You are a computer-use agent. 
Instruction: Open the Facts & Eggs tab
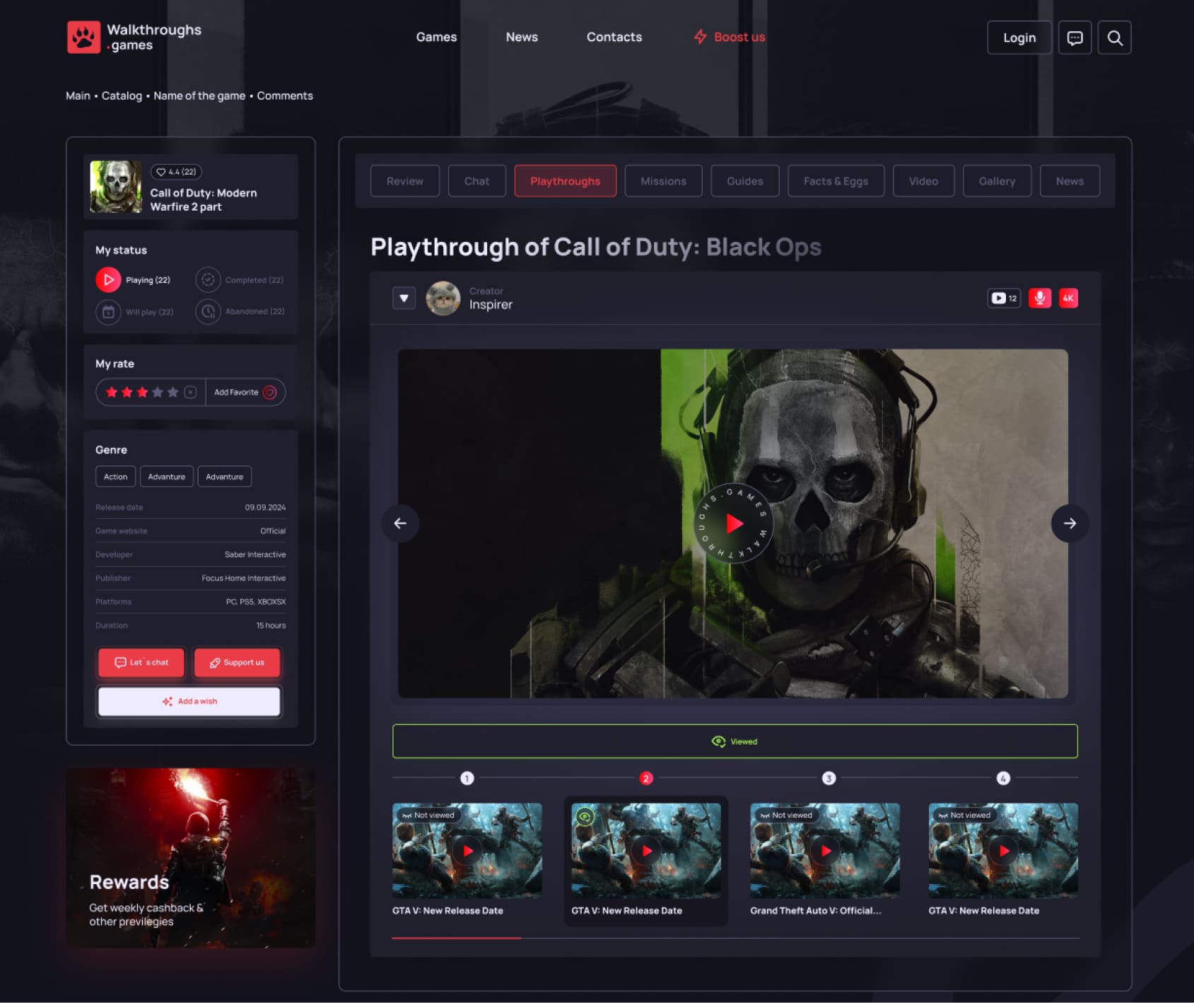pyautogui.click(x=836, y=181)
